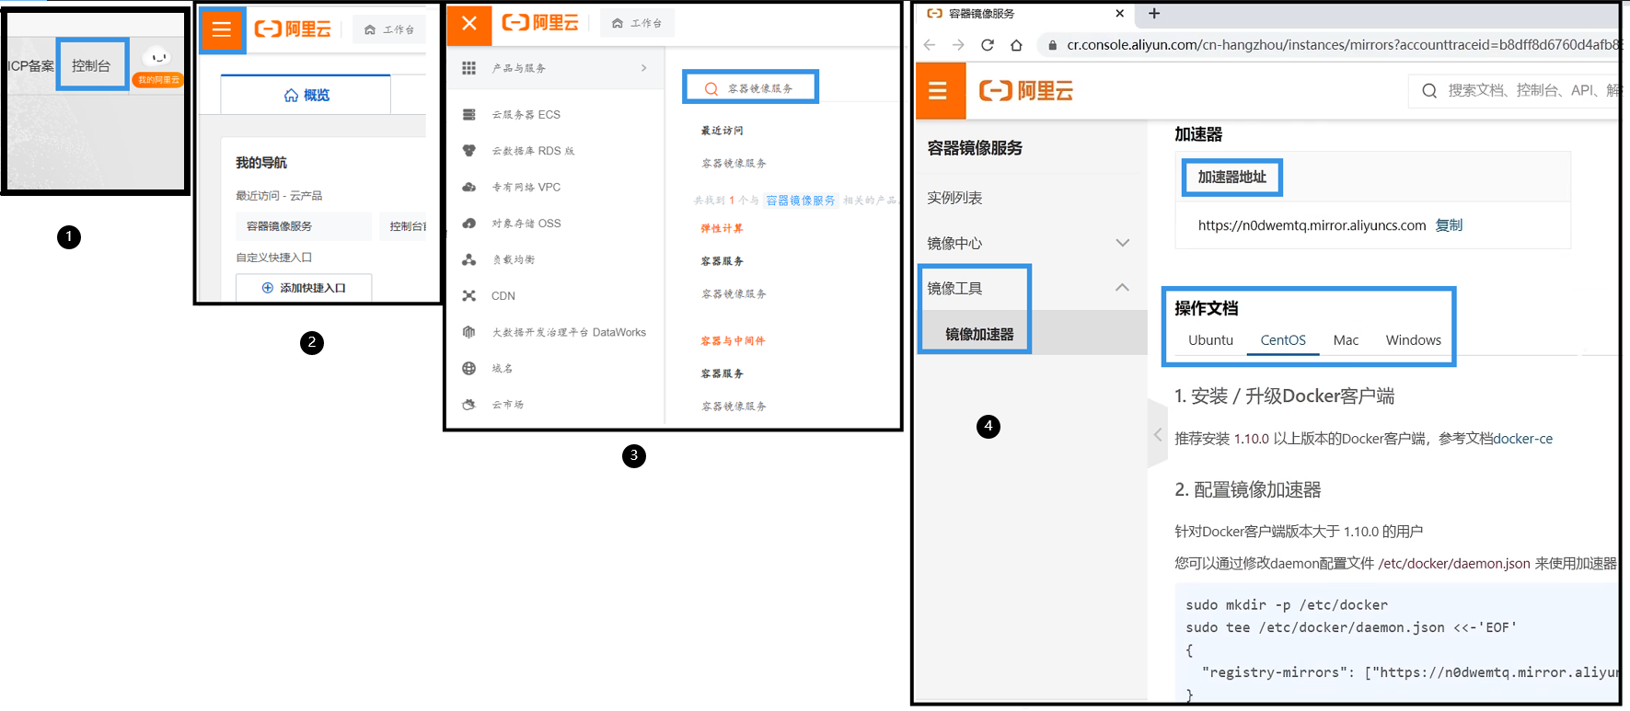Viewport: 1630px width, 711px height.
Task: Open ICP备案 in the top bar
Action: pos(30,65)
